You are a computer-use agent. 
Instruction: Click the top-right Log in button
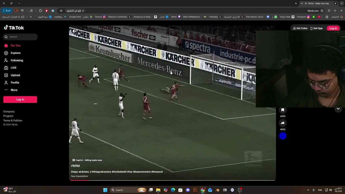click(x=333, y=28)
